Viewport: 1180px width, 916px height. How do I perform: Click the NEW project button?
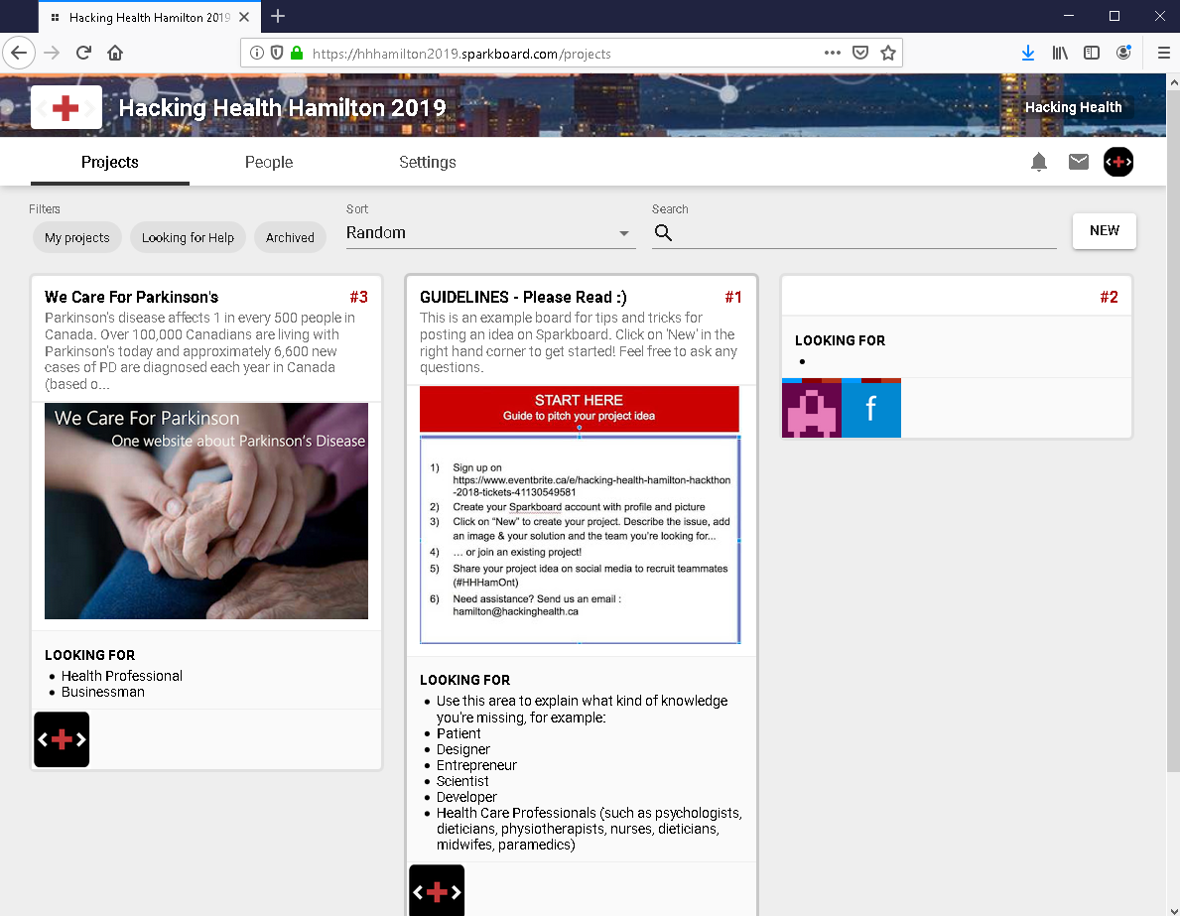(x=1104, y=230)
